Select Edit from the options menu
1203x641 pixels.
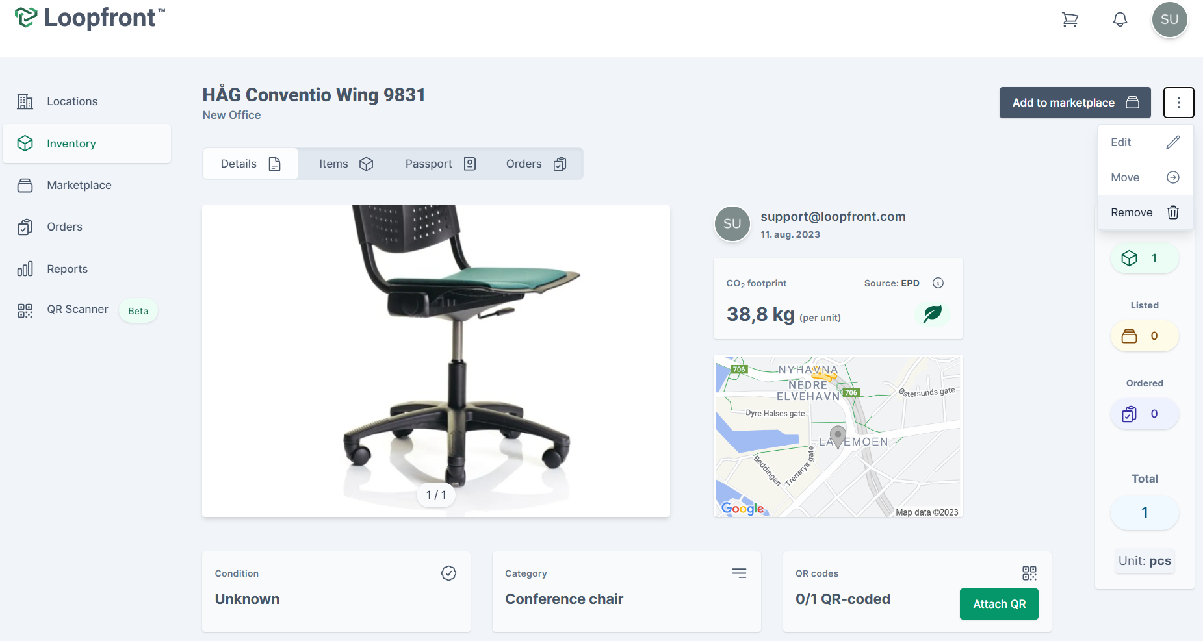click(x=1145, y=142)
